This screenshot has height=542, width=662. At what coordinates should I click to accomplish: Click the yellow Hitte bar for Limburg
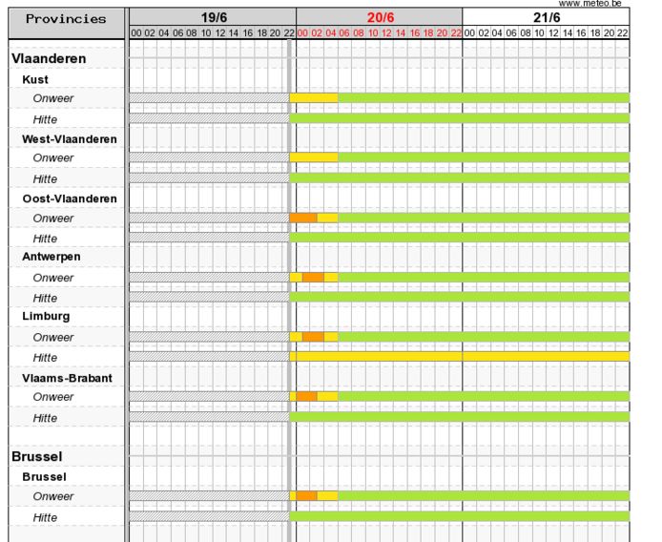(x=459, y=356)
